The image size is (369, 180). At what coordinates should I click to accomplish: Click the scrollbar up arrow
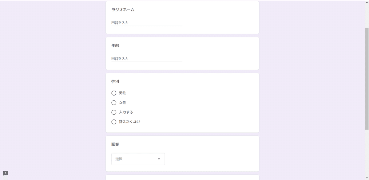pyautogui.click(x=366, y=2)
